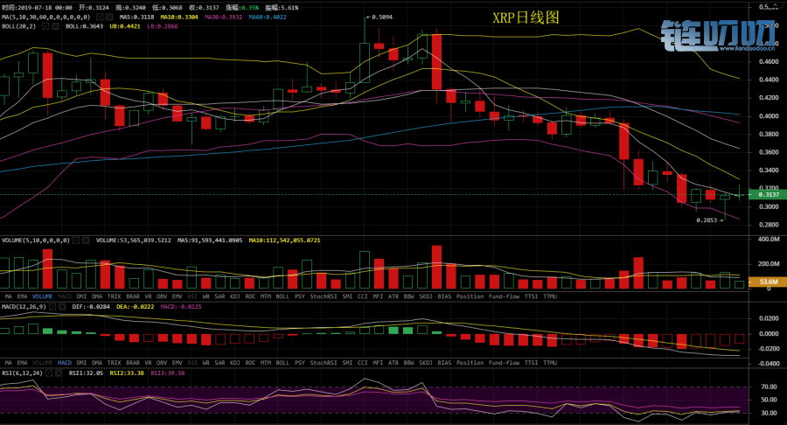Click the yellow DEA:-0.0222 readout

(135, 307)
